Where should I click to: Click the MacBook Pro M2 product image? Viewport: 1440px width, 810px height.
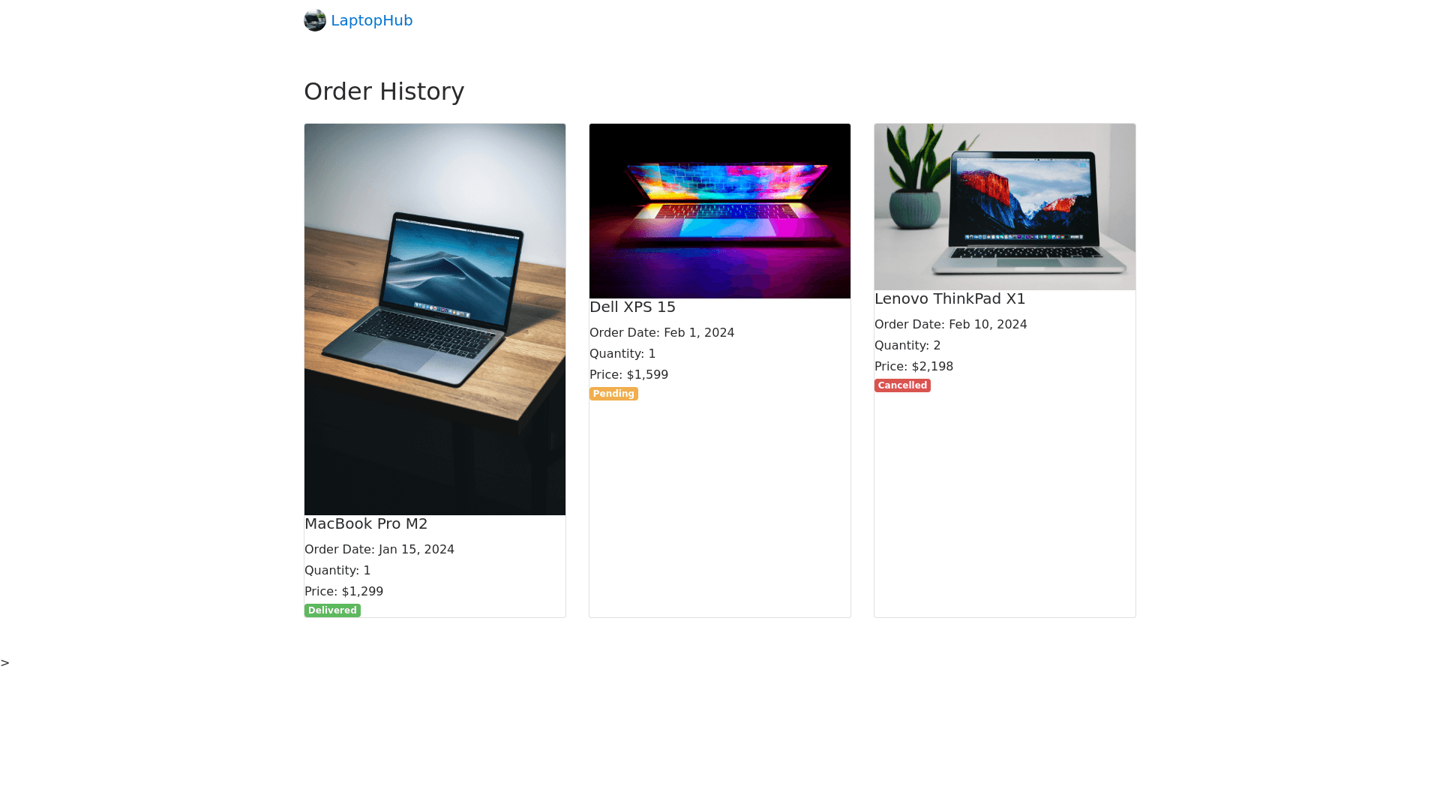coord(435,319)
